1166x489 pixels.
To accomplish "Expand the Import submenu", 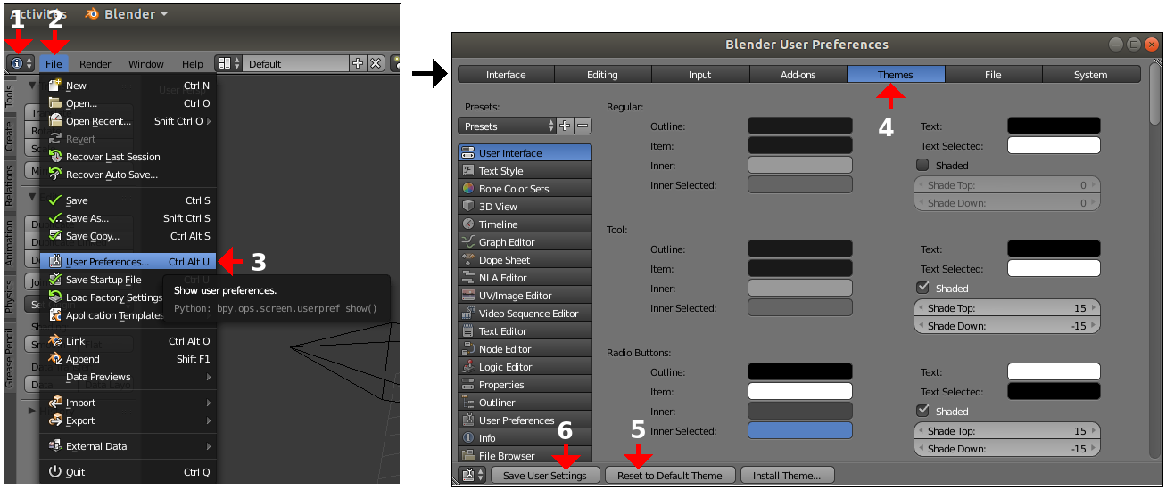I will click(x=128, y=403).
